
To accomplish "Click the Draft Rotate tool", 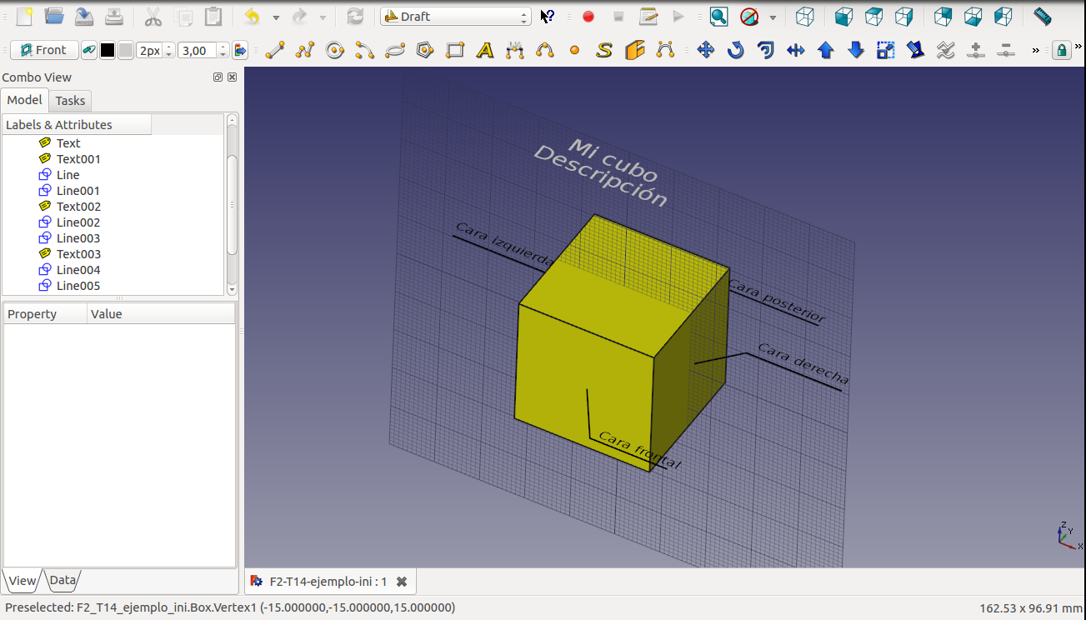I will click(736, 51).
